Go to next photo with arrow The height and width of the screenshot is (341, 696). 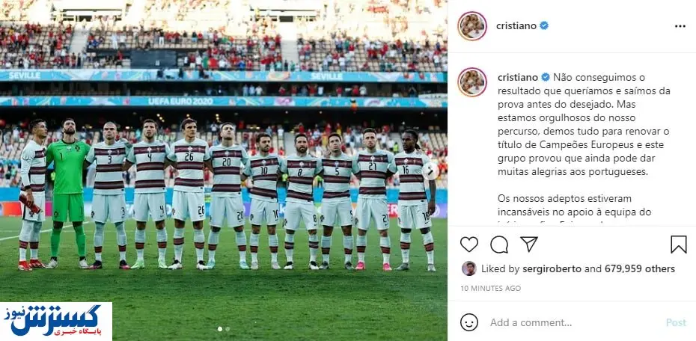[x=430, y=171]
